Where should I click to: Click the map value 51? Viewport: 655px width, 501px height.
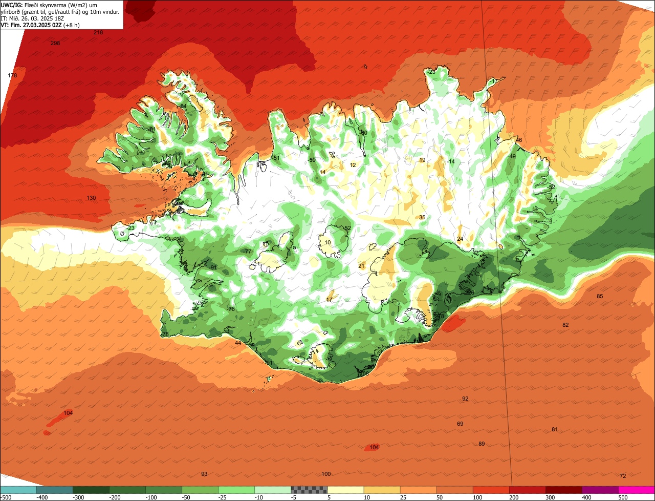click(x=276, y=157)
